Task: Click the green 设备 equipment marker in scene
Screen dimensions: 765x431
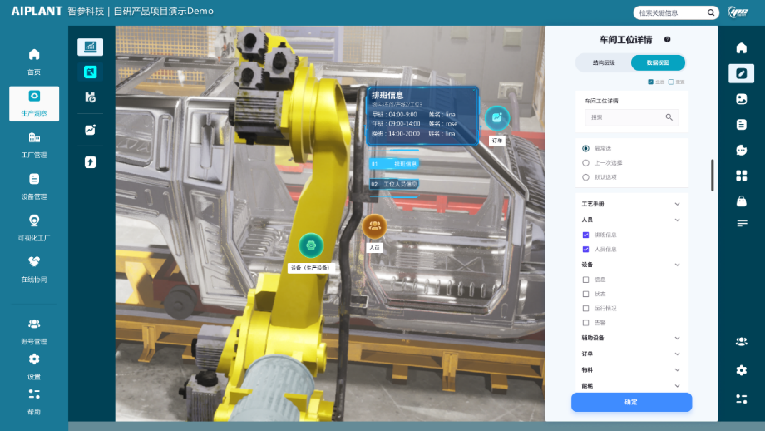Action: [x=311, y=245]
